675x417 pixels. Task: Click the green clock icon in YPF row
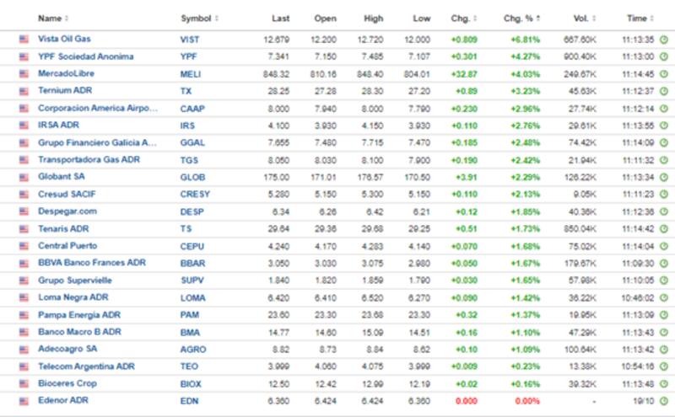663,56
